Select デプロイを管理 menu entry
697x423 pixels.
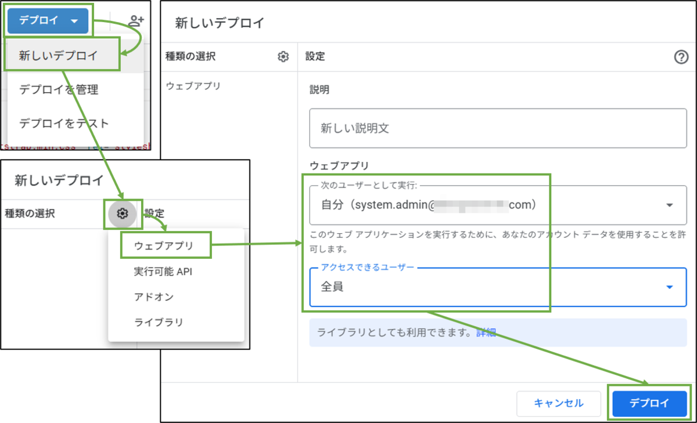tap(74, 89)
